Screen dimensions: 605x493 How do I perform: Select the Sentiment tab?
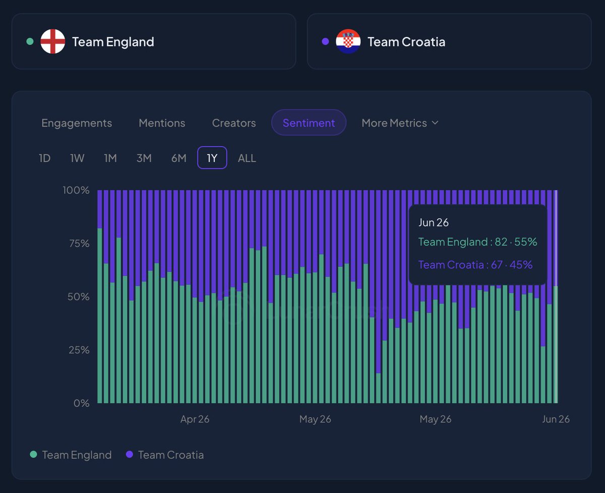click(x=309, y=123)
